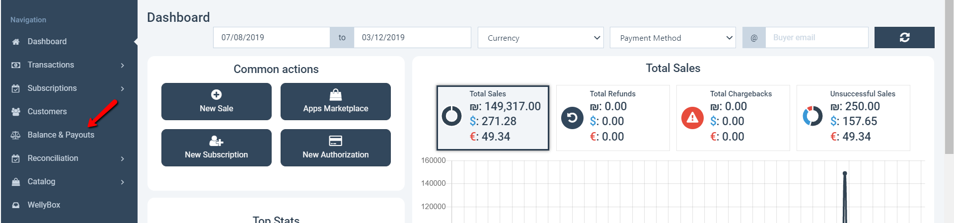Click the start date field 07/08/2019

pyautogui.click(x=272, y=38)
